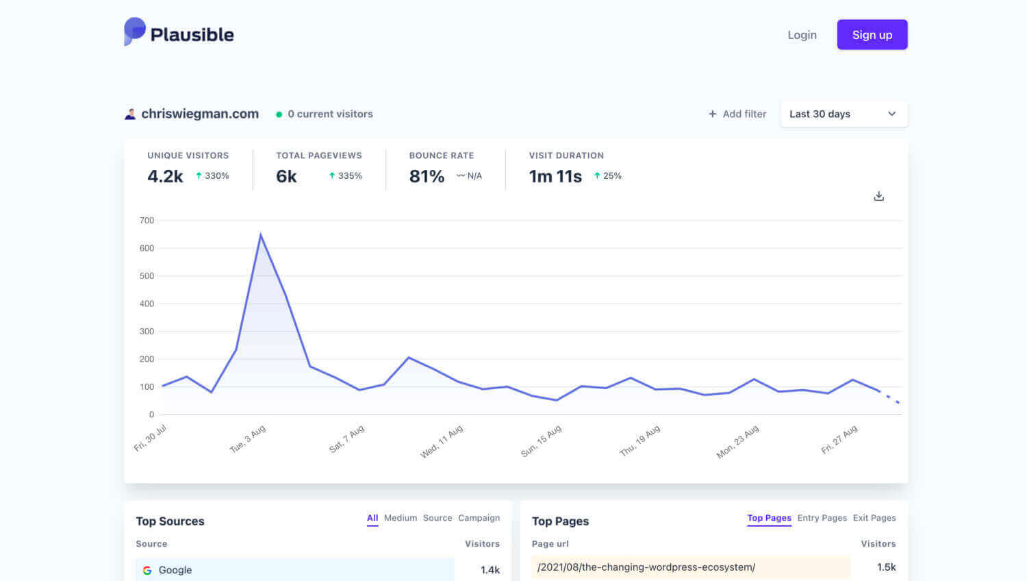Show the Exit Pages tab
Screen dimensions: 1027x581
point(874,518)
